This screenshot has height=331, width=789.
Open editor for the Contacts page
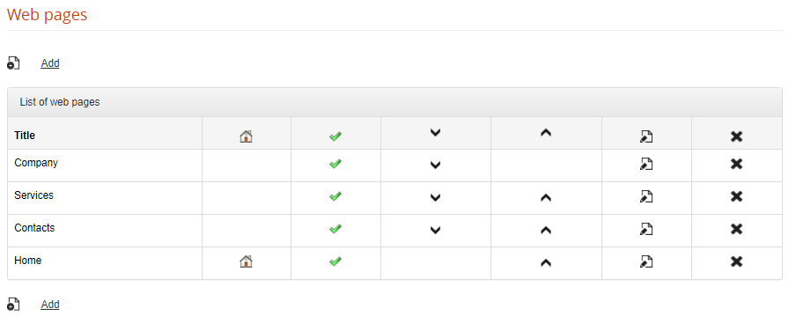(646, 230)
